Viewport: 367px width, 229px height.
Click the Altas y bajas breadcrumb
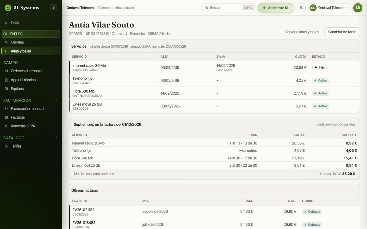pyautogui.click(x=124, y=8)
